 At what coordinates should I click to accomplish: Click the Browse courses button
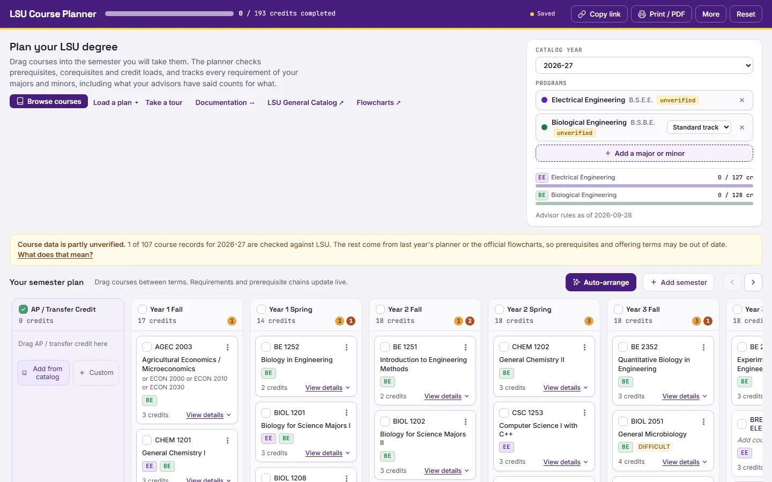coord(49,101)
